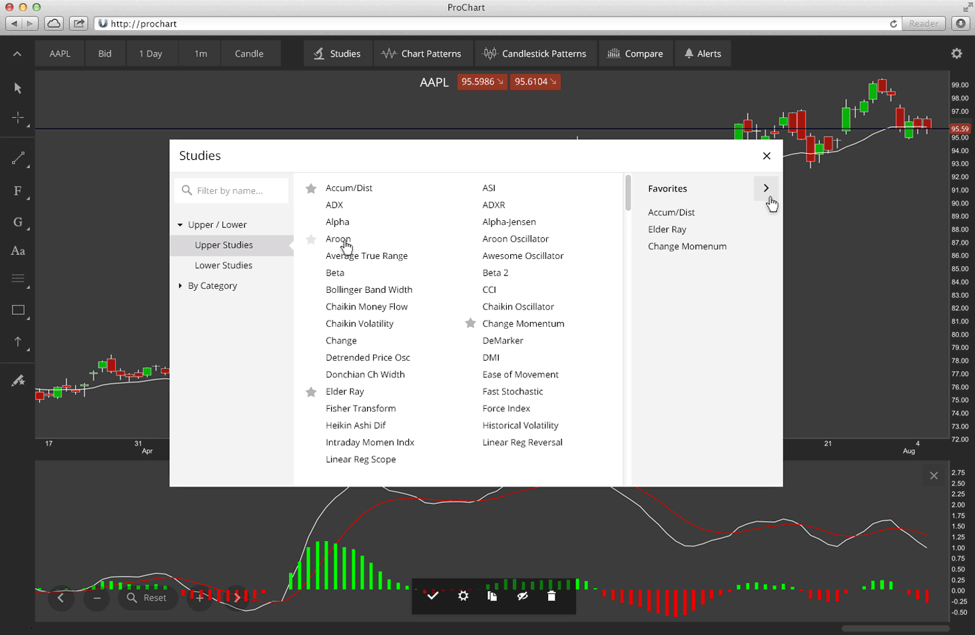Open the Gann (G) tools

(x=18, y=222)
